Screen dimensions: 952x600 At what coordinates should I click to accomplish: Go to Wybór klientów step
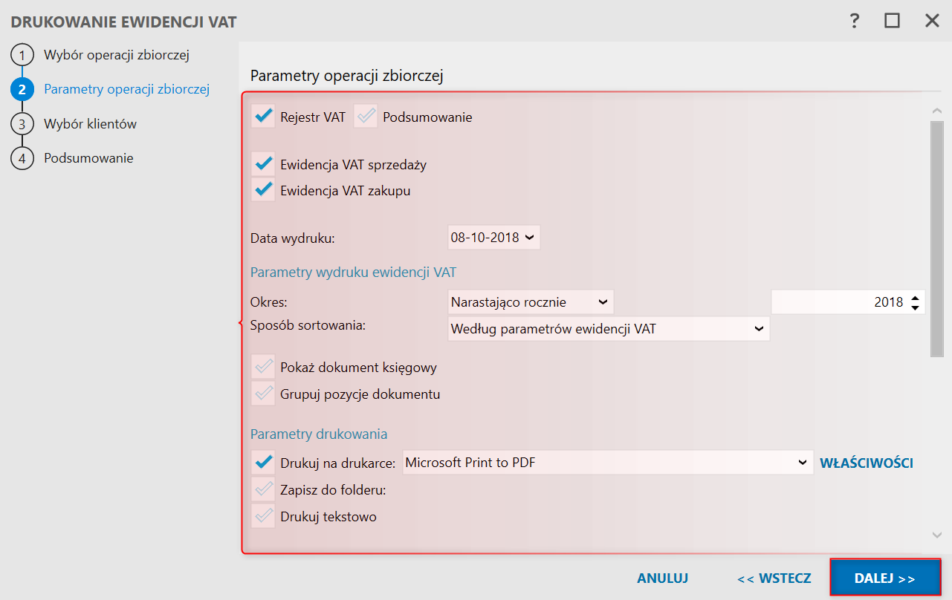[x=90, y=124]
